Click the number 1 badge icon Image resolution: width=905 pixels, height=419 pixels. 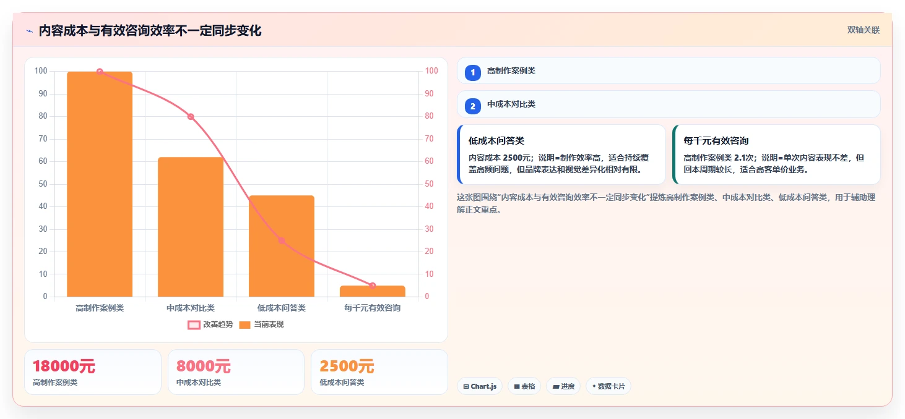point(473,73)
